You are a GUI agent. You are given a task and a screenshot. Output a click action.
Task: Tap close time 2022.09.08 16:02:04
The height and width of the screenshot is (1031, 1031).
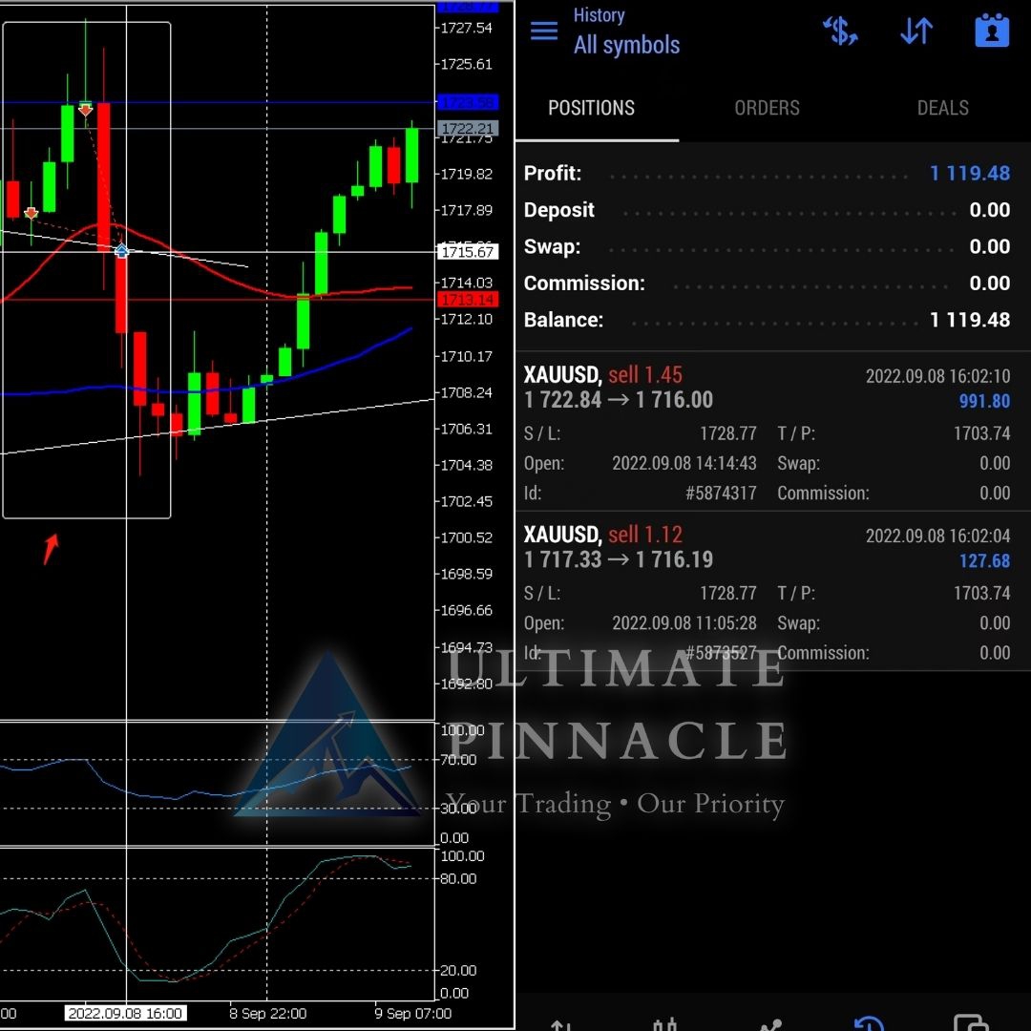point(937,536)
